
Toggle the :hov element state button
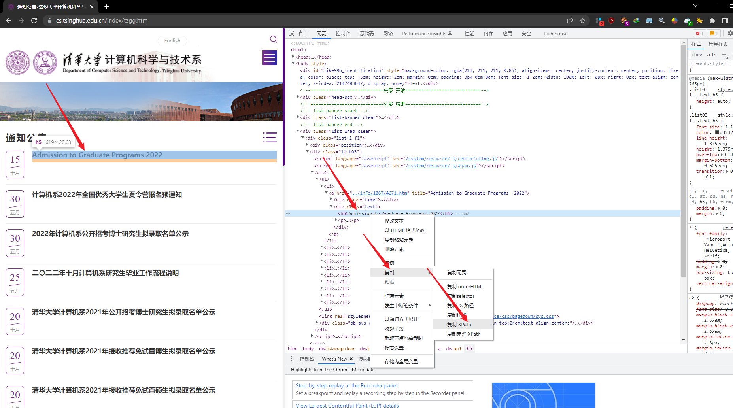pos(697,55)
